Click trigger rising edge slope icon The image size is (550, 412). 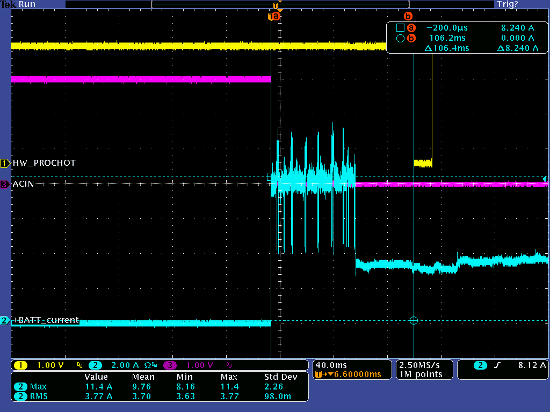[x=497, y=365]
